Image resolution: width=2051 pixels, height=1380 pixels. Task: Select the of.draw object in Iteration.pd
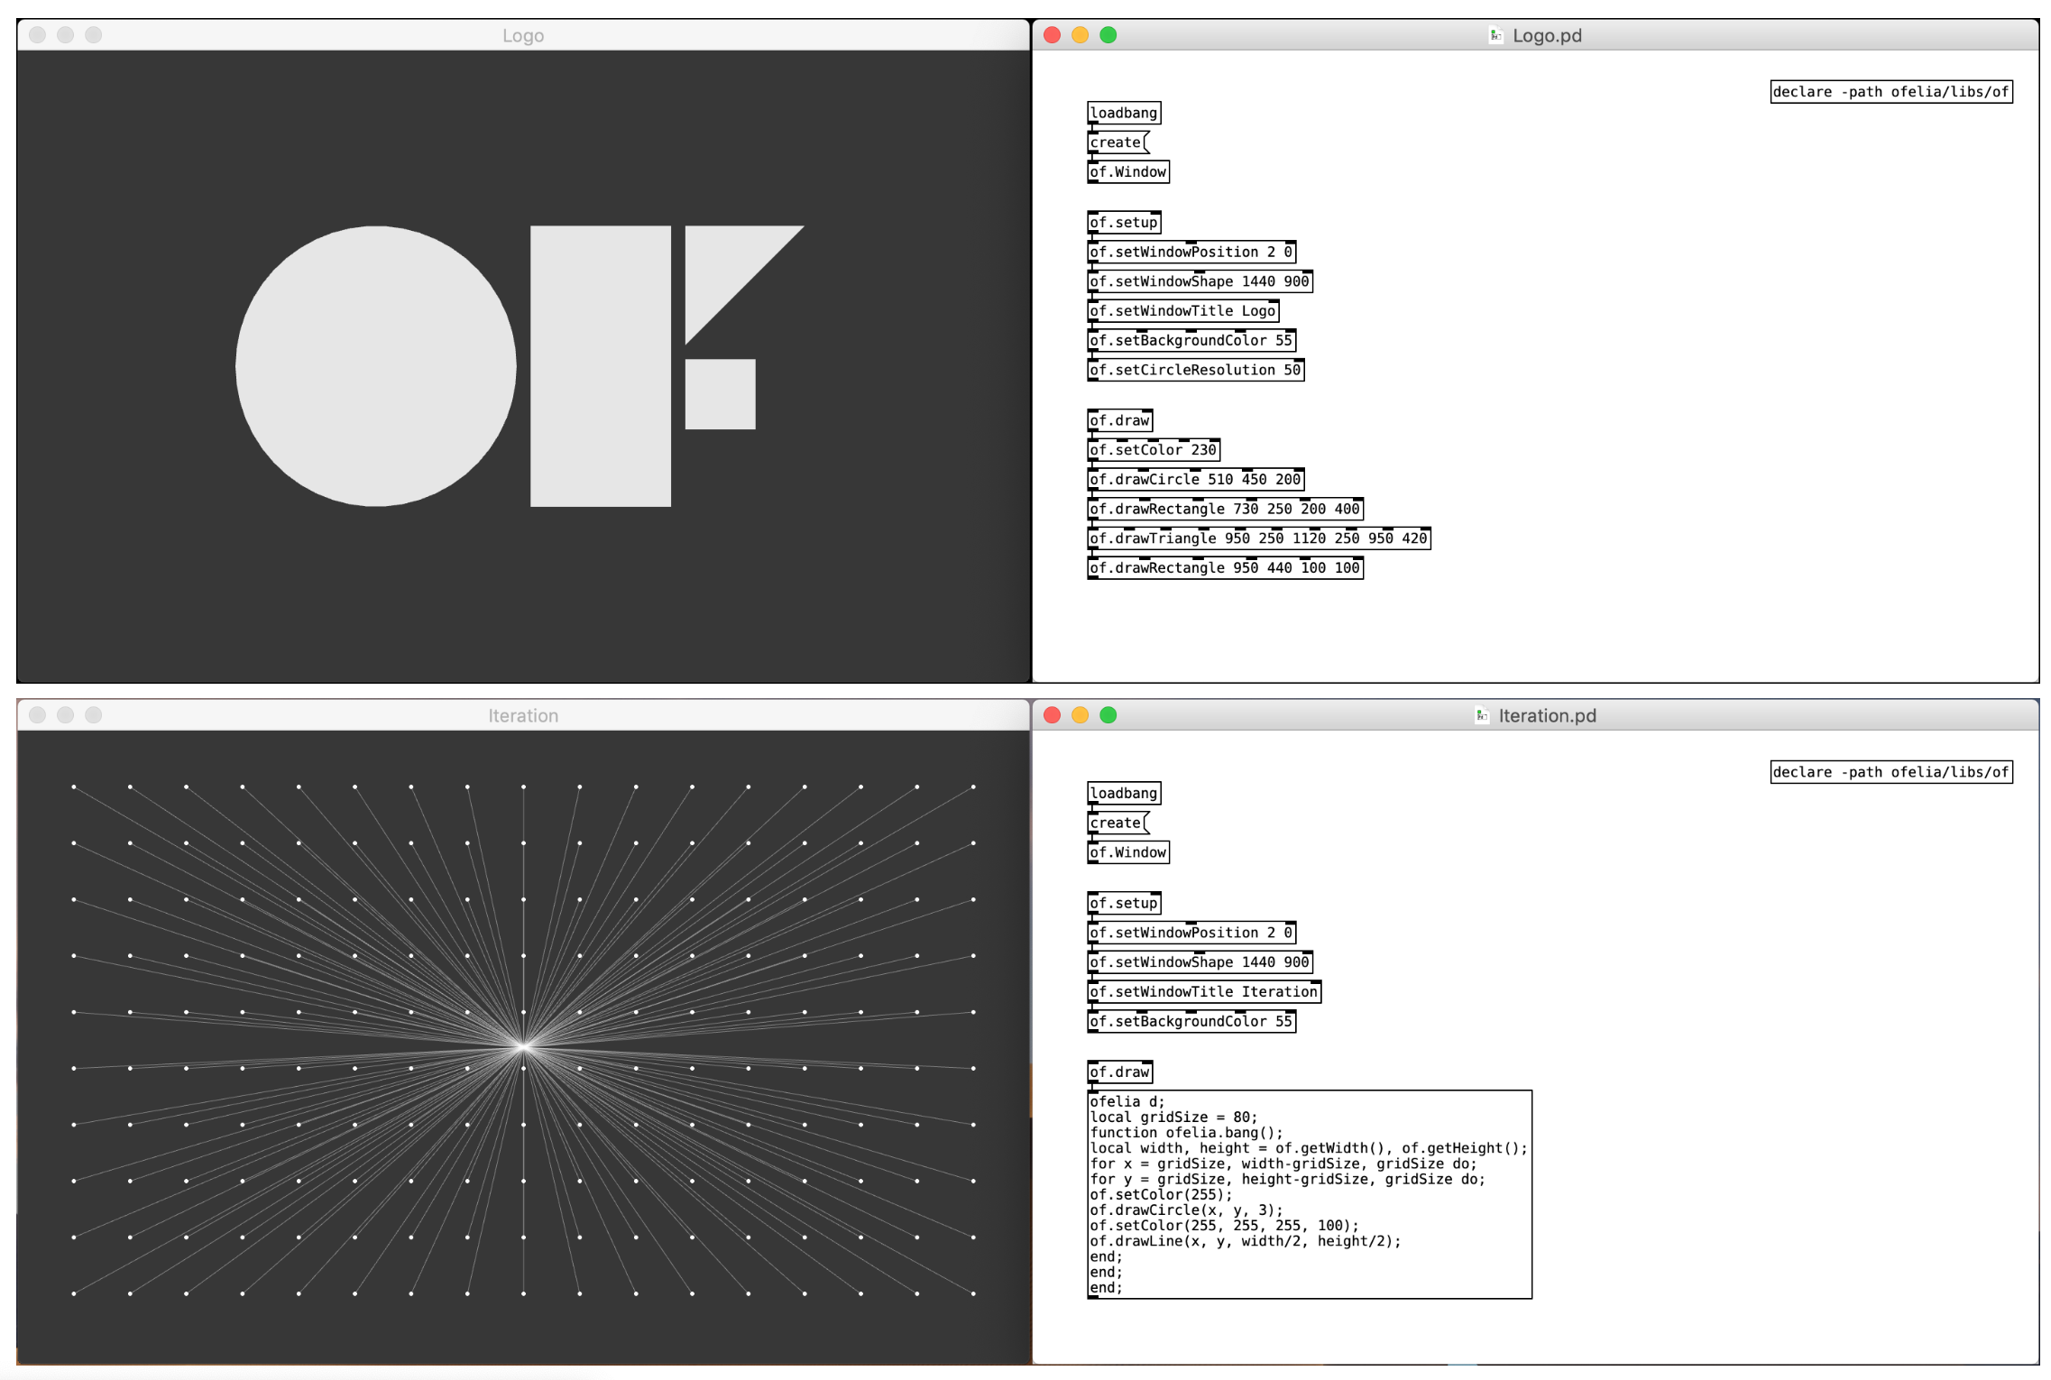pyautogui.click(x=1120, y=1072)
